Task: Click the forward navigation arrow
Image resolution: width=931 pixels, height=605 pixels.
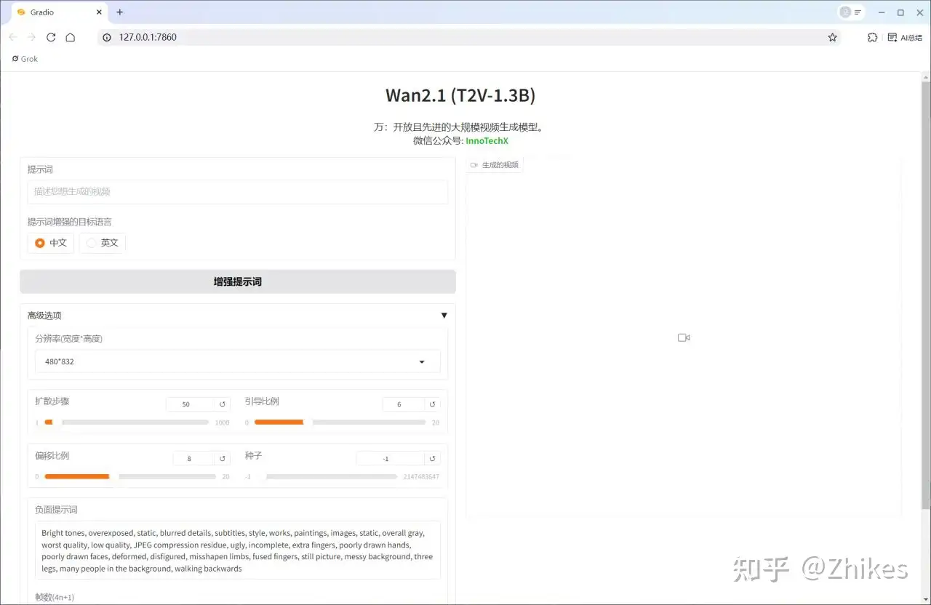Action: tap(31, 37)
